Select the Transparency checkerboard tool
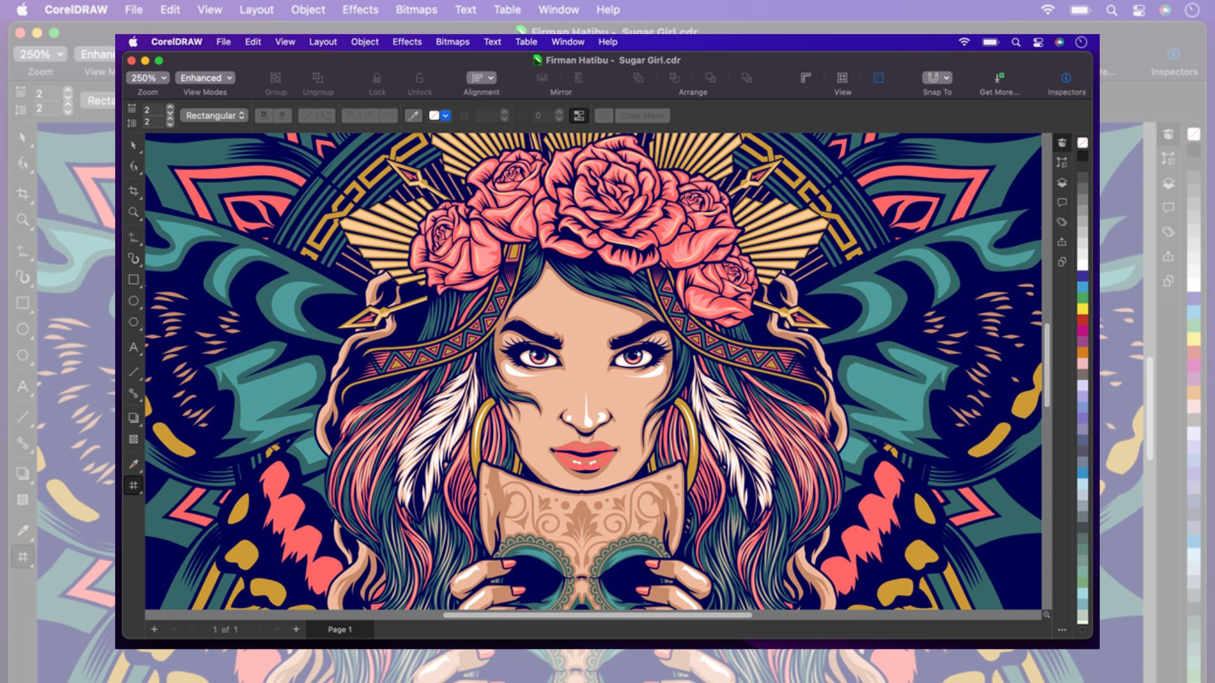Screen dimensions: 1215x683 (134, 439)
